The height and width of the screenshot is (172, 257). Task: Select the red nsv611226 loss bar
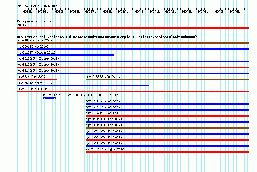133,92
